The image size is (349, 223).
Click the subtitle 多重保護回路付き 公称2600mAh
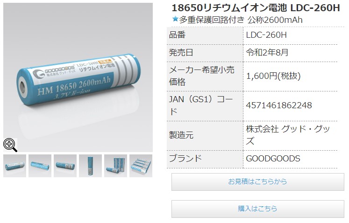tap(241, 20)
